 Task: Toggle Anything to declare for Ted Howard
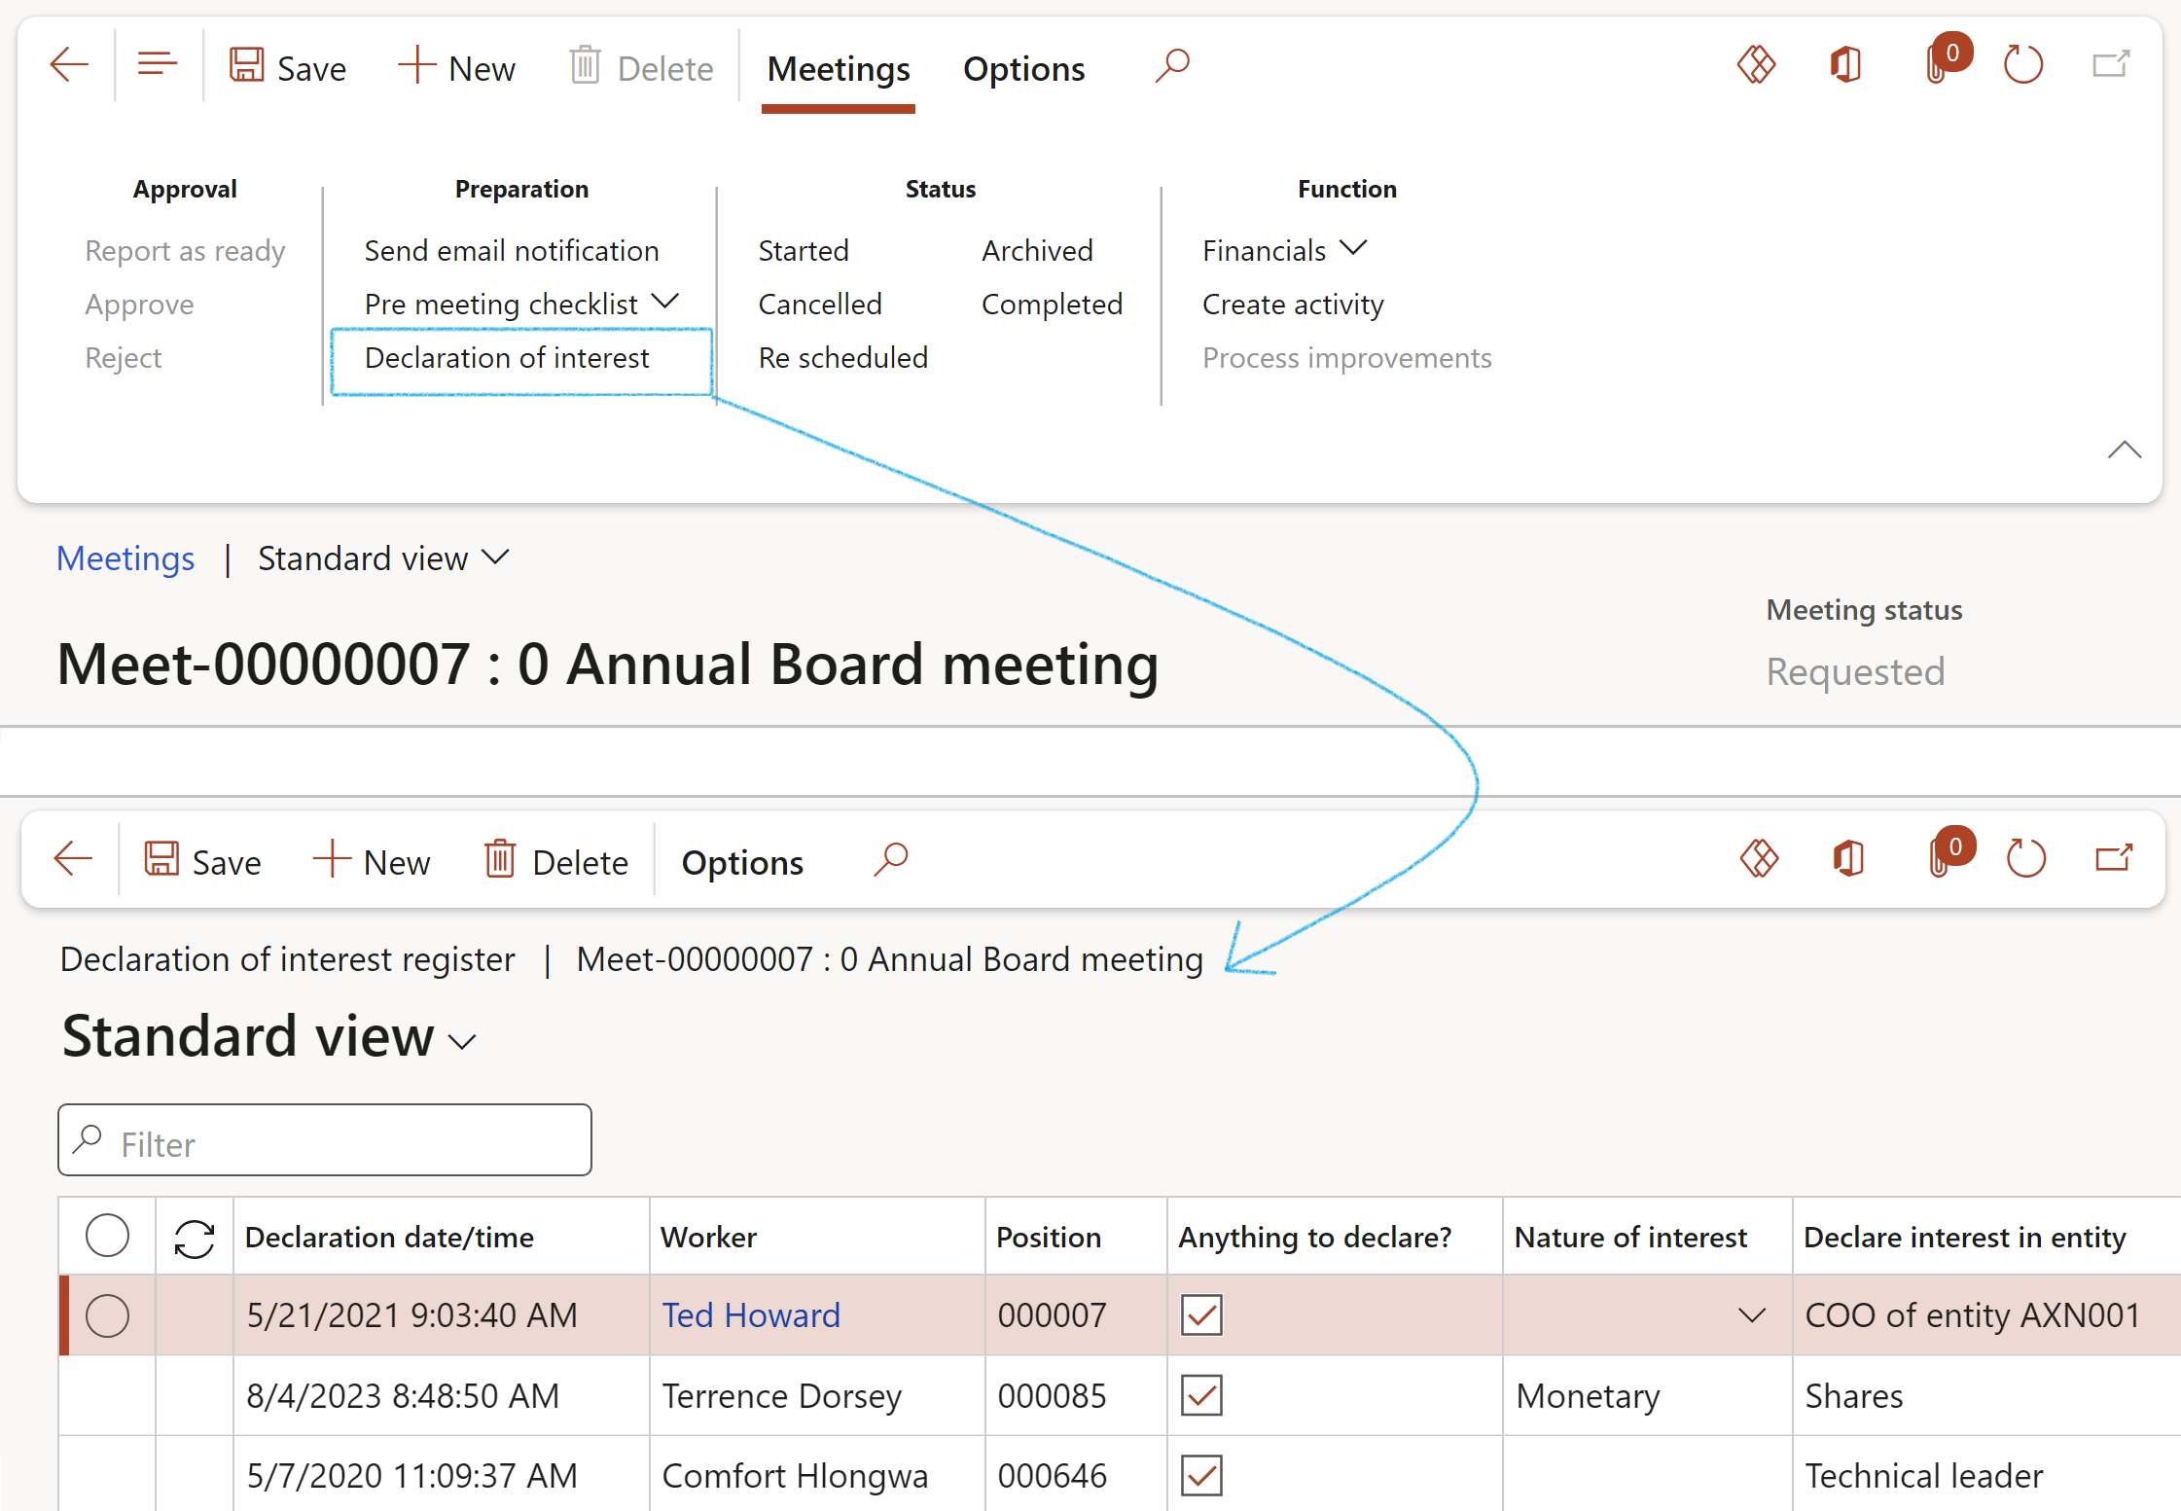[1201, 1316]
